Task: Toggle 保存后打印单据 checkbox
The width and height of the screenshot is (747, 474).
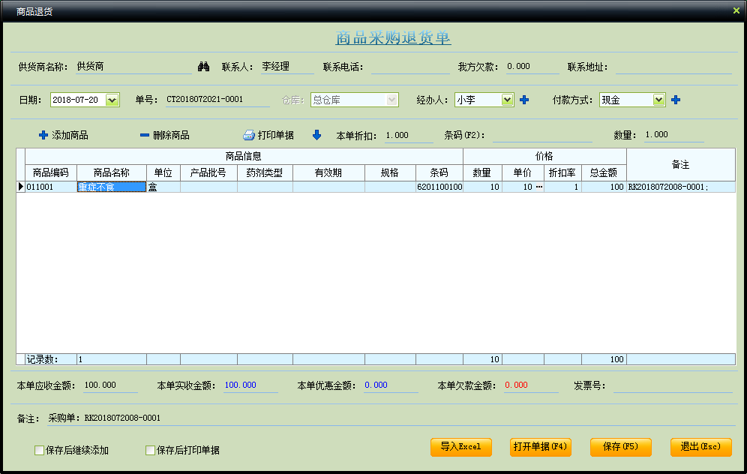Action: coord(150,450)
